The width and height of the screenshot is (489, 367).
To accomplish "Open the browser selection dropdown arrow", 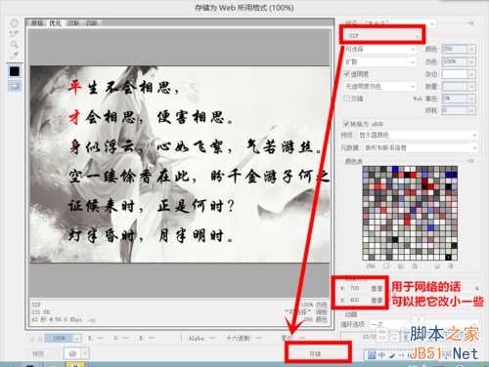I will coord(85,353).
